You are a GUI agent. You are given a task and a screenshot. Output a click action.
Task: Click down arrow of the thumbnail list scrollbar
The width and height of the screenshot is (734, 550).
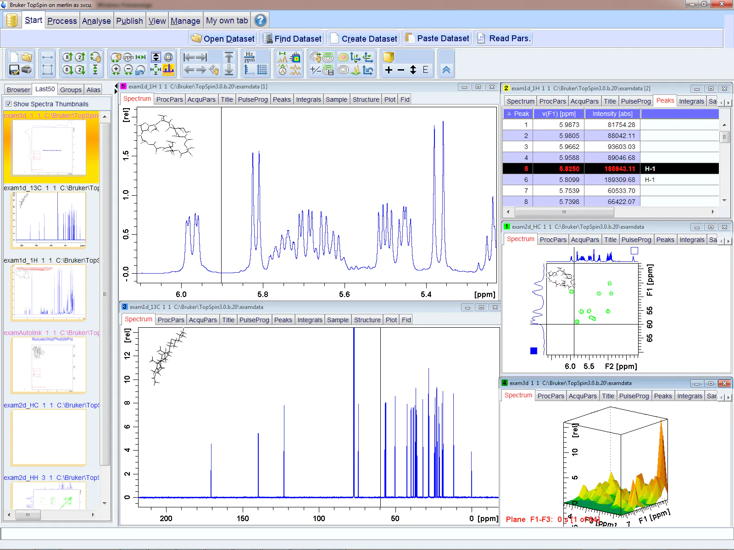point(105,503)
